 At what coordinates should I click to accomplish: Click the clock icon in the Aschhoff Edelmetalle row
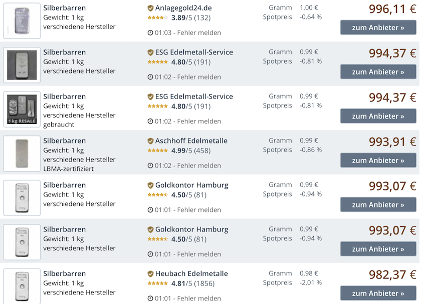[150, 166]
